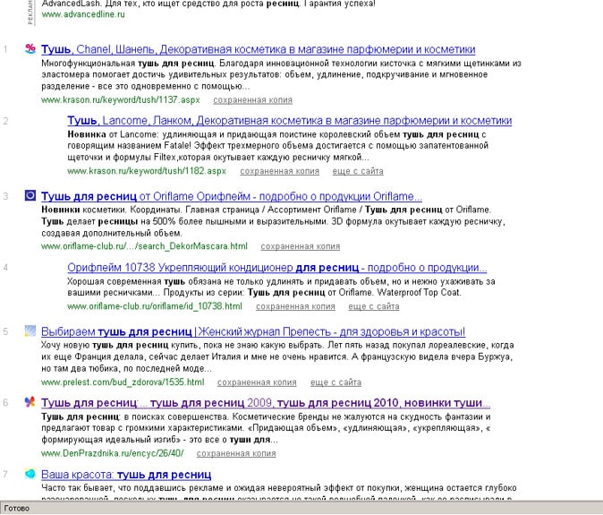This screenshot has width=603, height=515.
Task: Open 'Орифлейм 10738 Укрепляющий кондиционер' result
Action: point(276,268)
